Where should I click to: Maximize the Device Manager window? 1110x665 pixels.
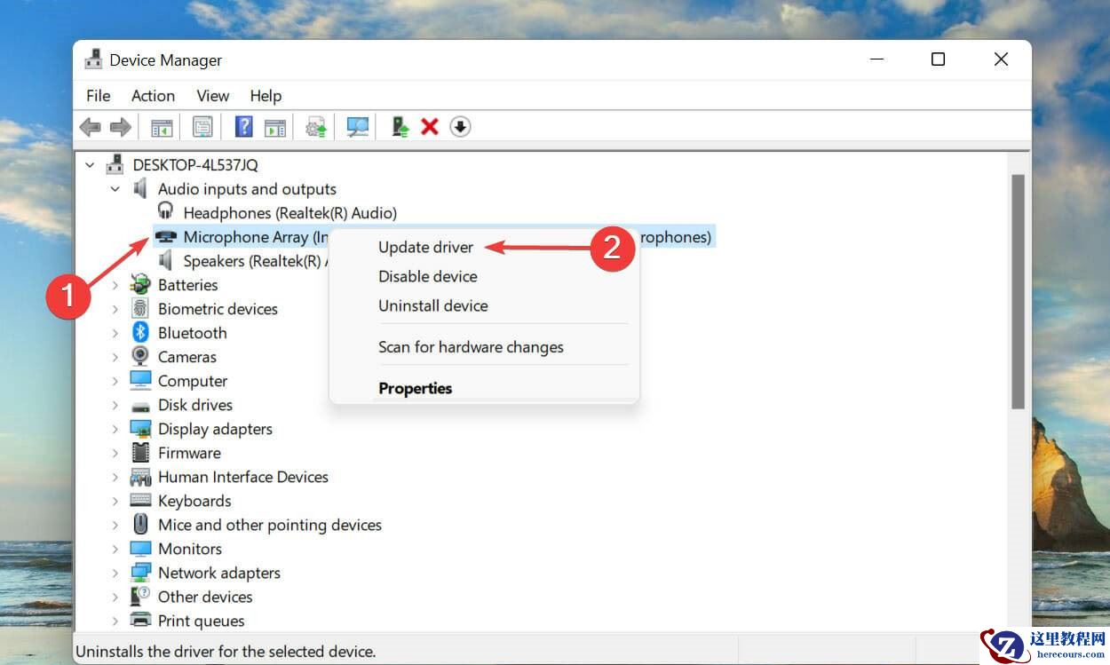point(938,59)
